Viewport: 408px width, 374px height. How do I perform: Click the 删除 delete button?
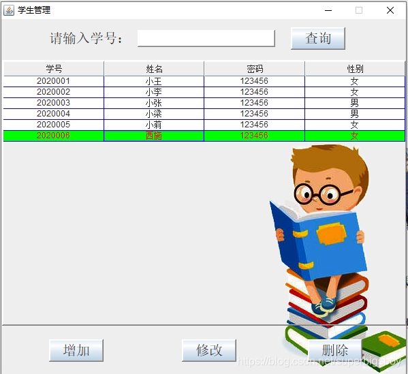click(x=335, y=350)
